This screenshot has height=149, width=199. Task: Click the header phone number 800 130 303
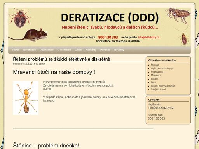coord(108,37)
